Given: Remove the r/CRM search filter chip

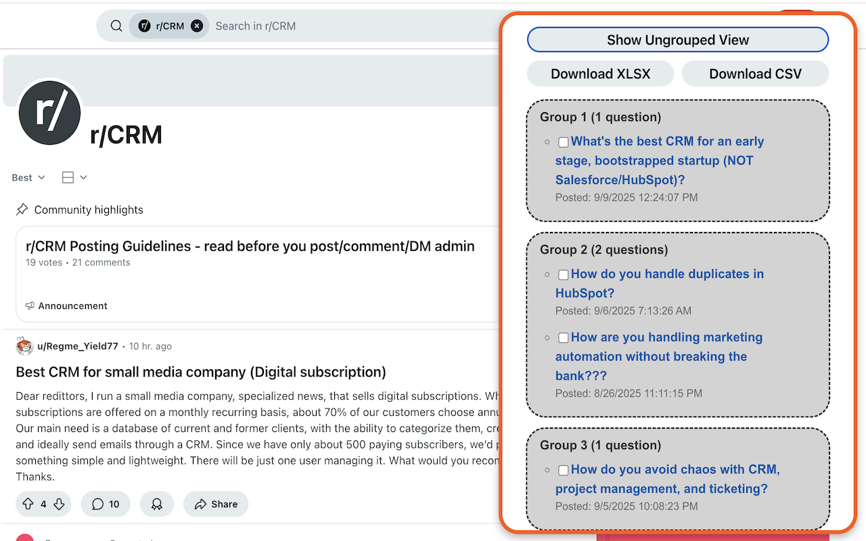Looking at the screenshot, I should pos(196,26).
